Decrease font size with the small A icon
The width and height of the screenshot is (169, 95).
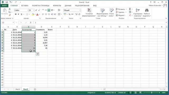[x=39, y=10]
